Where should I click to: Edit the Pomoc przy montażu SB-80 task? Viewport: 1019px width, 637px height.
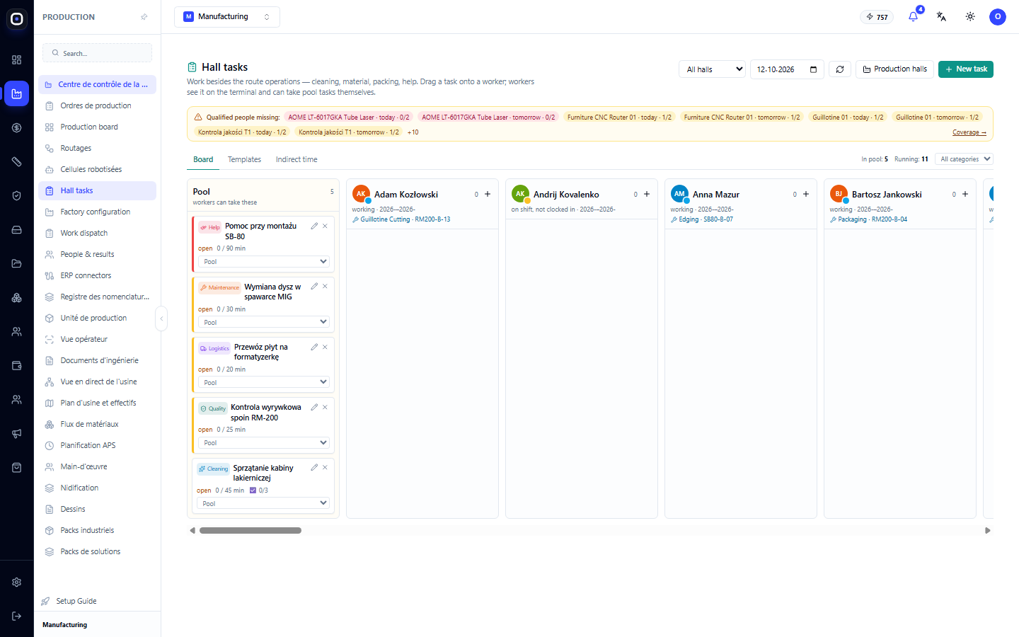pyautogui.click(x=314, y=226)
